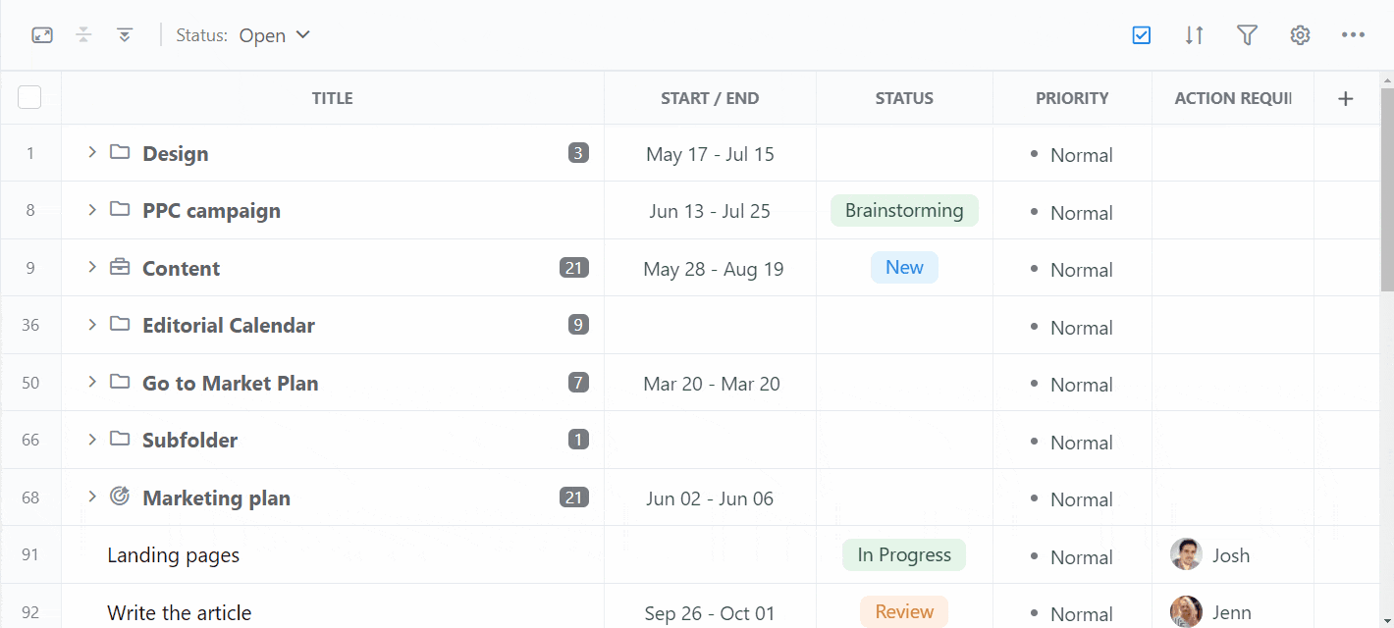This screenshot has width=1394, height=628.
Task: Expand the Design folder row
Action: [91, 152]
